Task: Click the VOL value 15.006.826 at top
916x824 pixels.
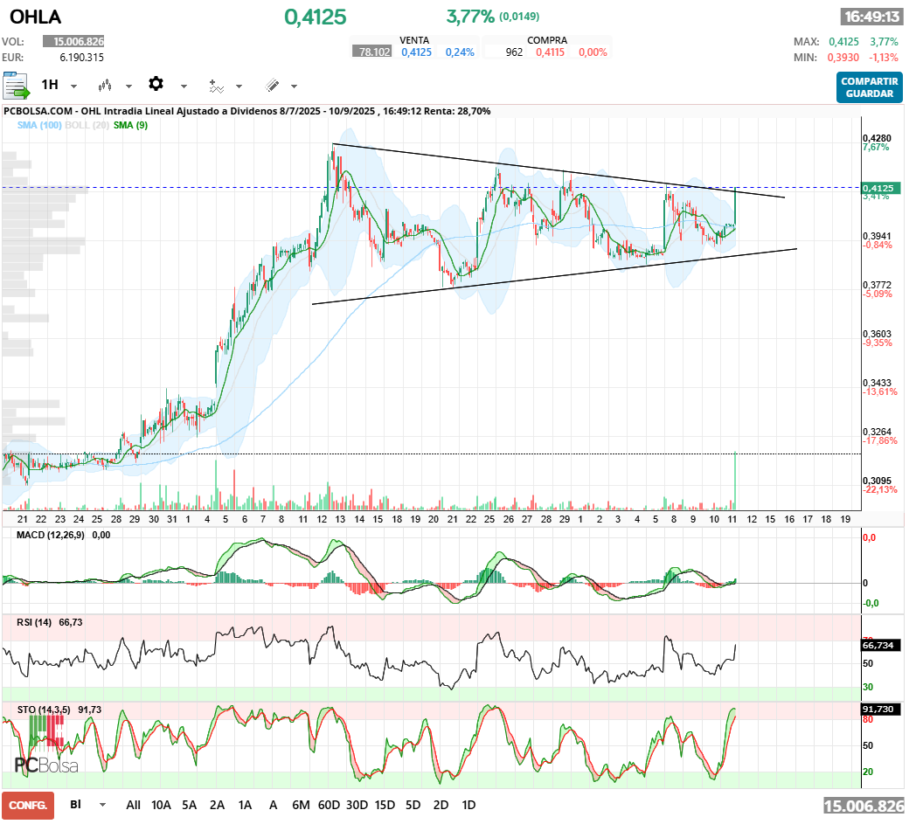Action: coord(73,41)
